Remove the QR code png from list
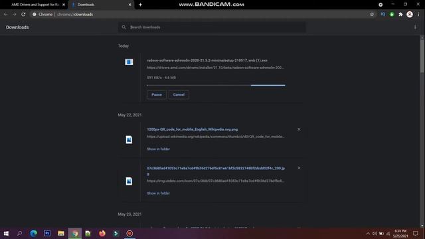This screenshot has width=425, height=239. [299, 129]
